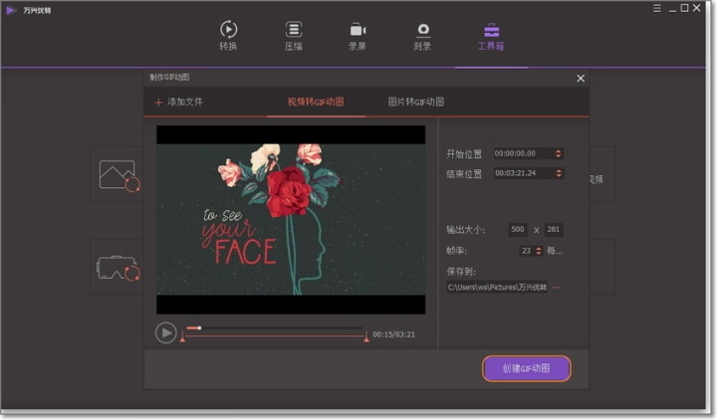Click the output width field showing 500
Image resolution: width=717 pixels, height=420 pixels.
(518, 230)
